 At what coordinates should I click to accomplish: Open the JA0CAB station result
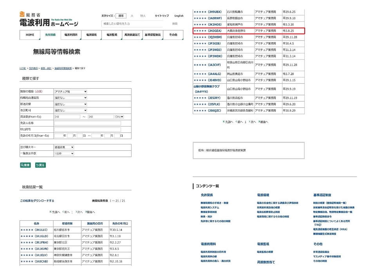tap(34, 262)
